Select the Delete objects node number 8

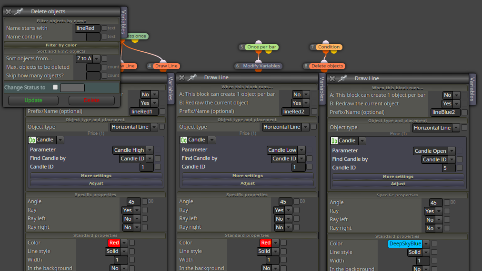(327, 66)
